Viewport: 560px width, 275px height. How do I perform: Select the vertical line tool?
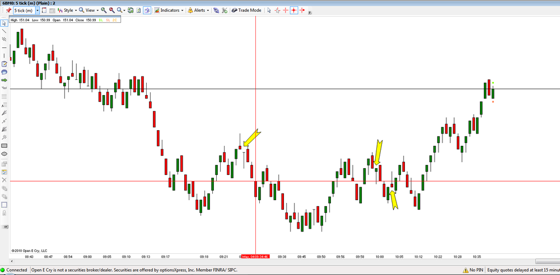coord(4,56)
